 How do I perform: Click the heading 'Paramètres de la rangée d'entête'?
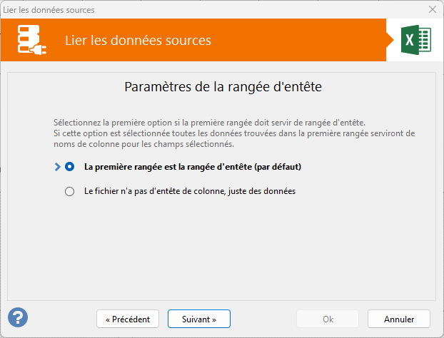pyautogui.click(x=223, y=88)
